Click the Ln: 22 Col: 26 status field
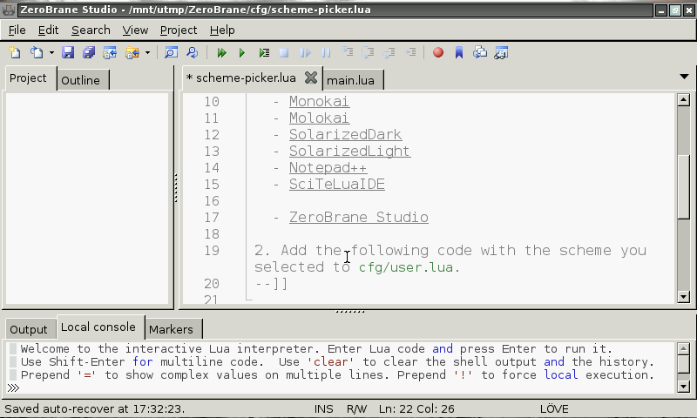This screenshot has height=418, width=697. (x=416, y=408)
